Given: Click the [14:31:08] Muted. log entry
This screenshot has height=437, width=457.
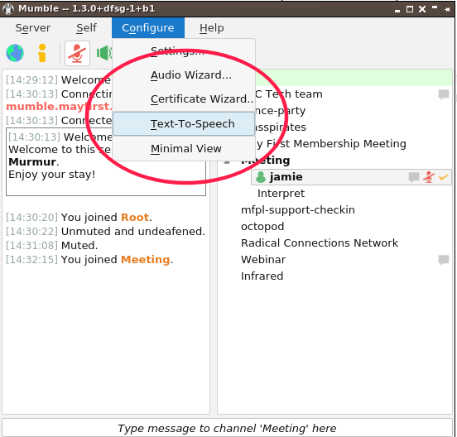Looking at the screenshot, I should click(x=51, y=246).
